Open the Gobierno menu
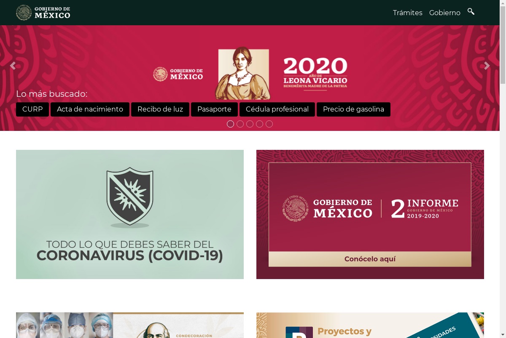 (x=445, y=13)
